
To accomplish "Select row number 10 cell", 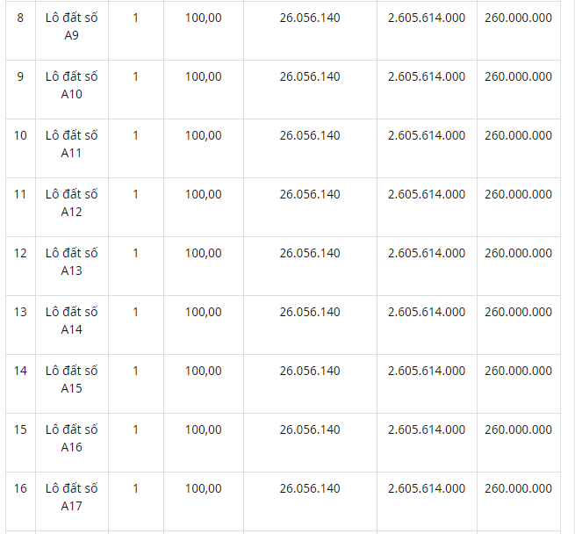I will pos(20,135).
